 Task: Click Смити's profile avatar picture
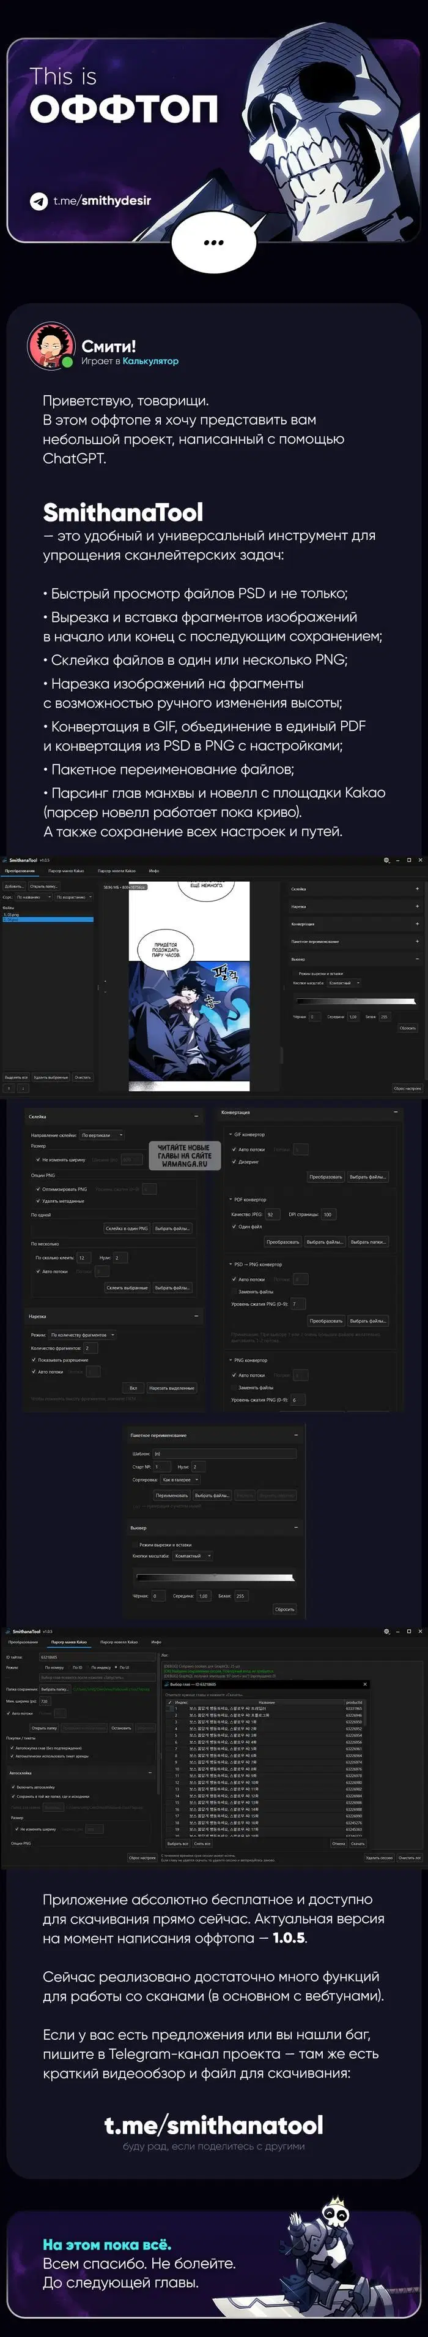[51, 347]
